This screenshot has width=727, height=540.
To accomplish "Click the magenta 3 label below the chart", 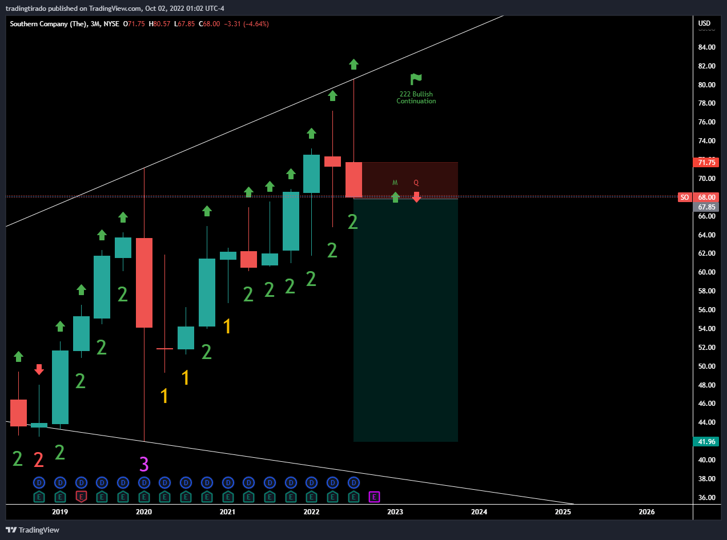I will (x=144, y=464).
